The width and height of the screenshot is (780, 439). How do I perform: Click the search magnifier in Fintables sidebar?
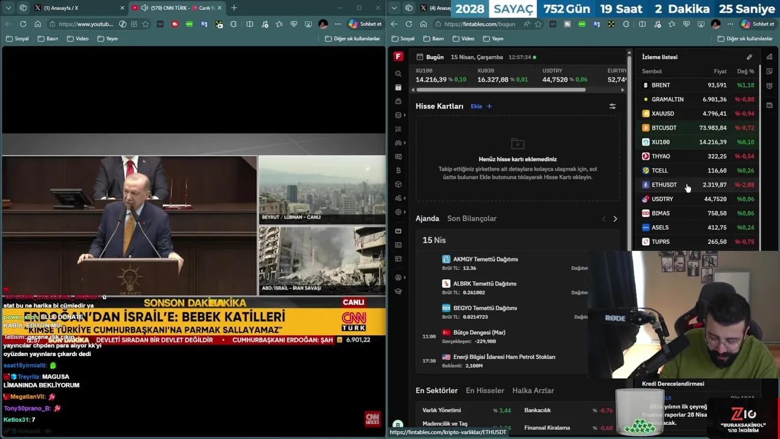[x=398, y=74]
